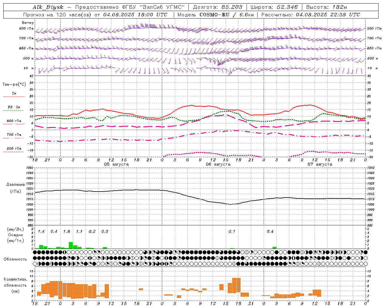This screenshot has height=306, width=383.
Task: Click the red 2м temperature legend line
Action: tap(14, 97)
